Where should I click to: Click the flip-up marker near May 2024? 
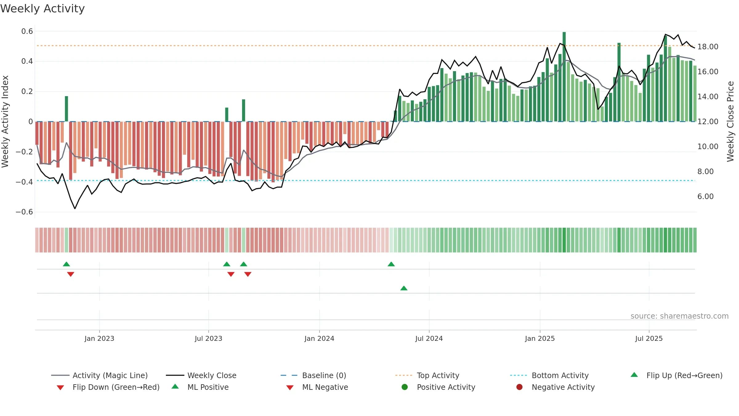point(391,264)
